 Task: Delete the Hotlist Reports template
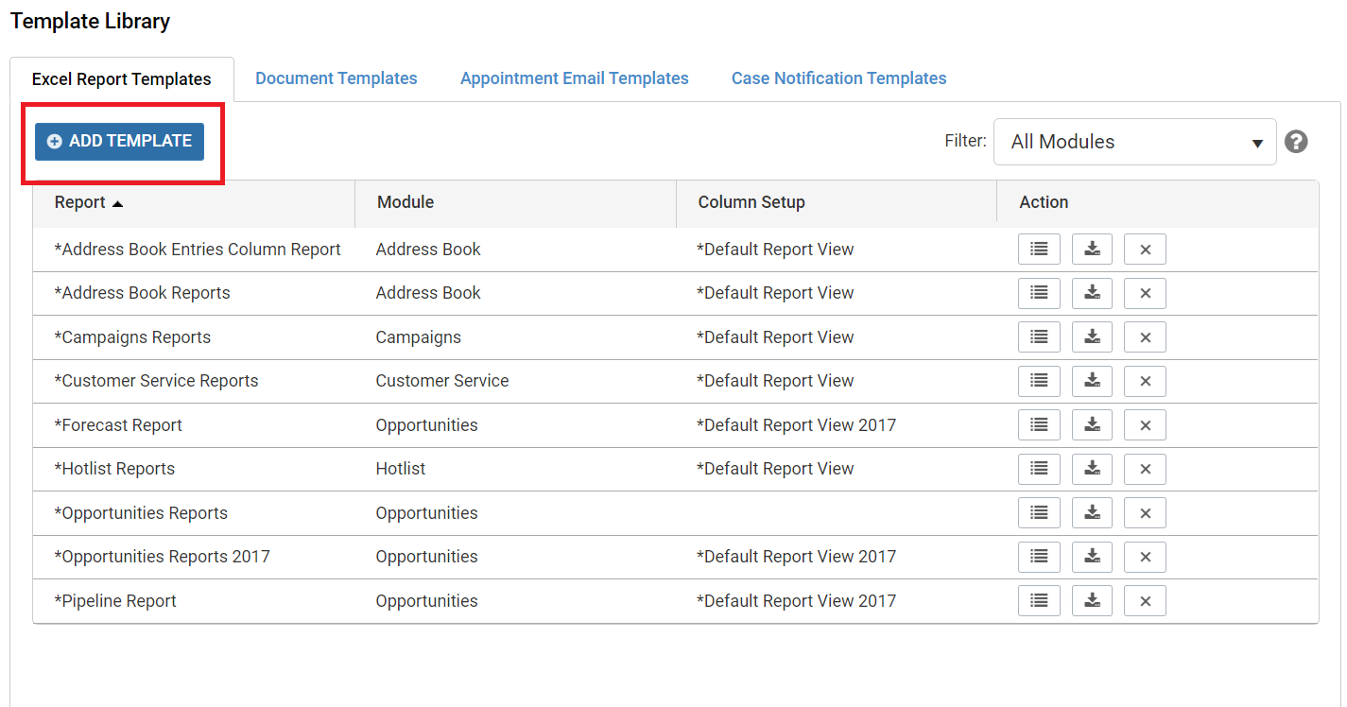[x=1145, y=469]
